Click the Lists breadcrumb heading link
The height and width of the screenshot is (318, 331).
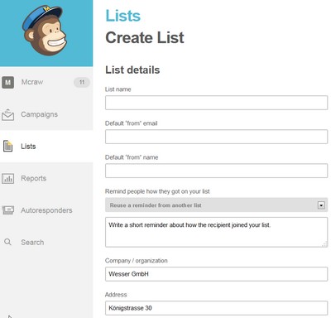(123, 16)
